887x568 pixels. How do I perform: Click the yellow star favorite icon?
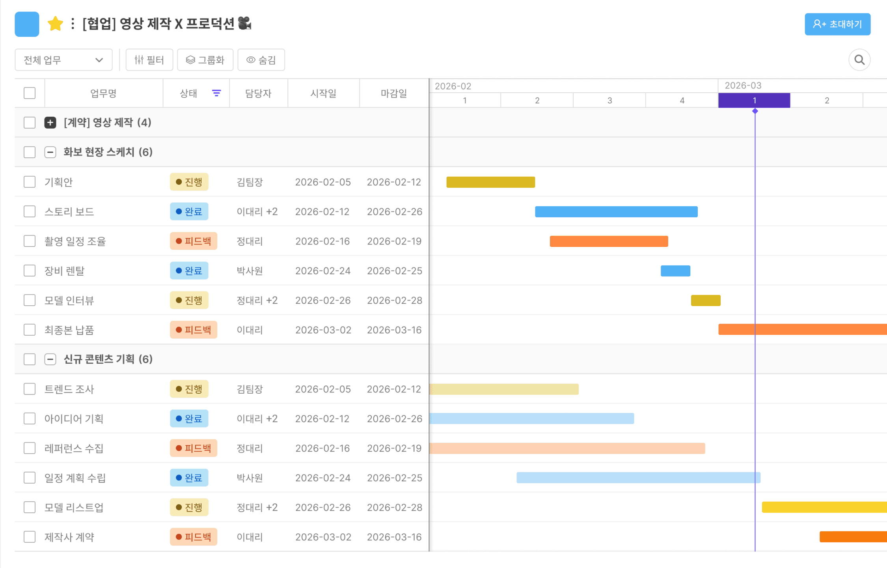[x=55, y=24]
